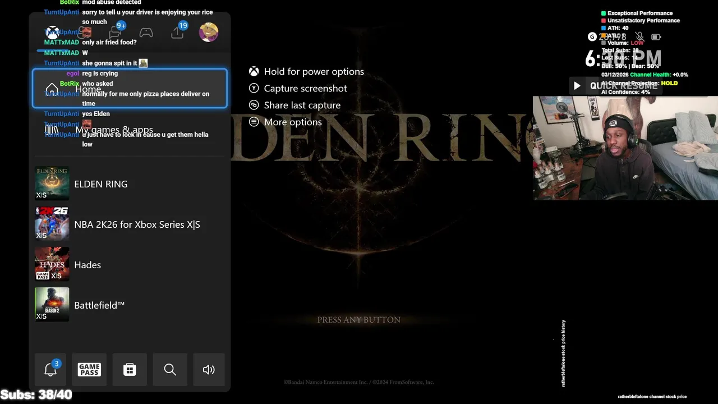This screenshot has width=718, height=404.
Task: Click the Y button Capture screenshot hint
Action: pyautogui.click(x=254, y=88)
